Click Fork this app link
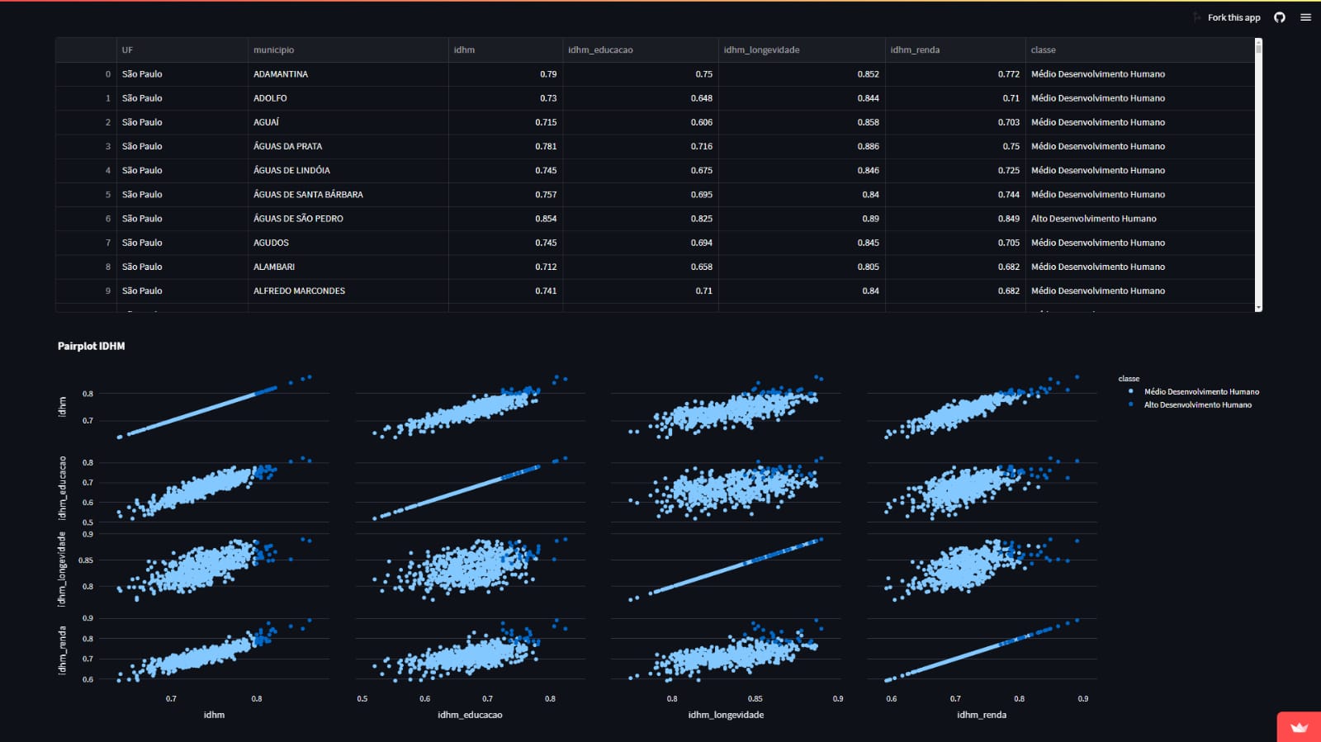 tap(1233, 17)
